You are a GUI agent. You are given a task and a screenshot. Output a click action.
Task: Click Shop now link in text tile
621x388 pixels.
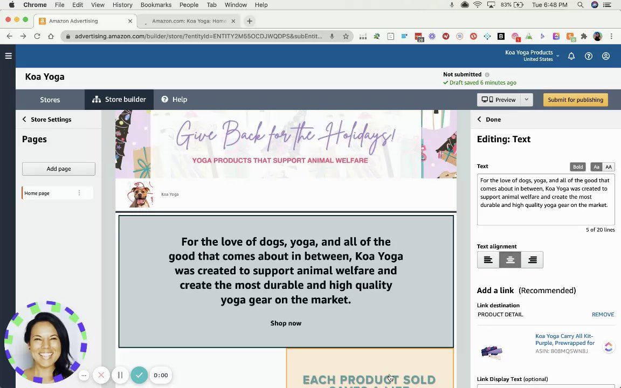(x=286, y=323)
